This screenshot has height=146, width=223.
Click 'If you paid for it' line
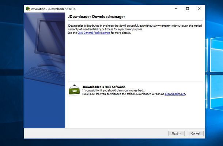pos(113,90)
